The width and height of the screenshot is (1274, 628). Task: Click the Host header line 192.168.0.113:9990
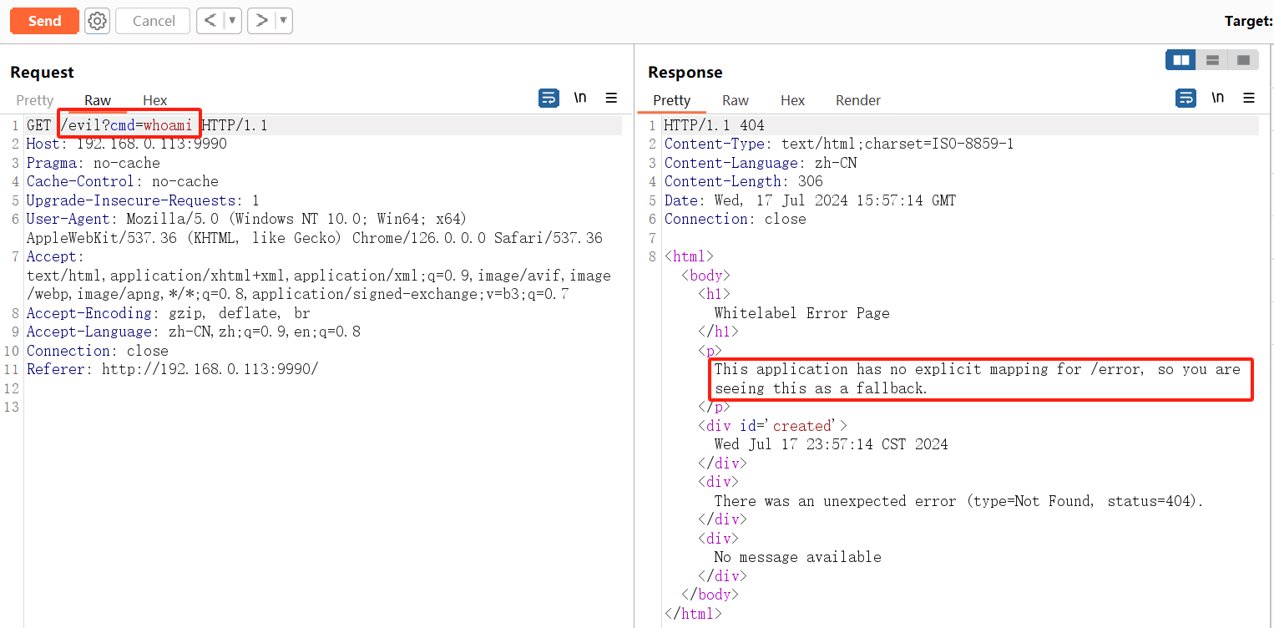(127, 144)
